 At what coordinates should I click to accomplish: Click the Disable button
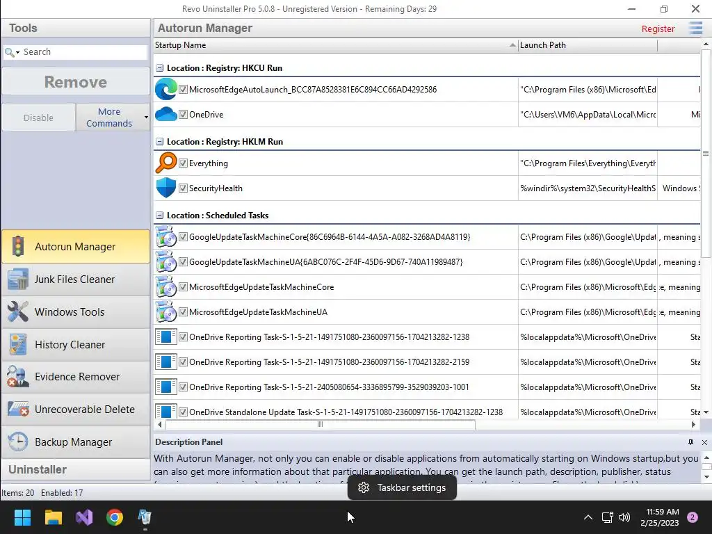[39, 118]
